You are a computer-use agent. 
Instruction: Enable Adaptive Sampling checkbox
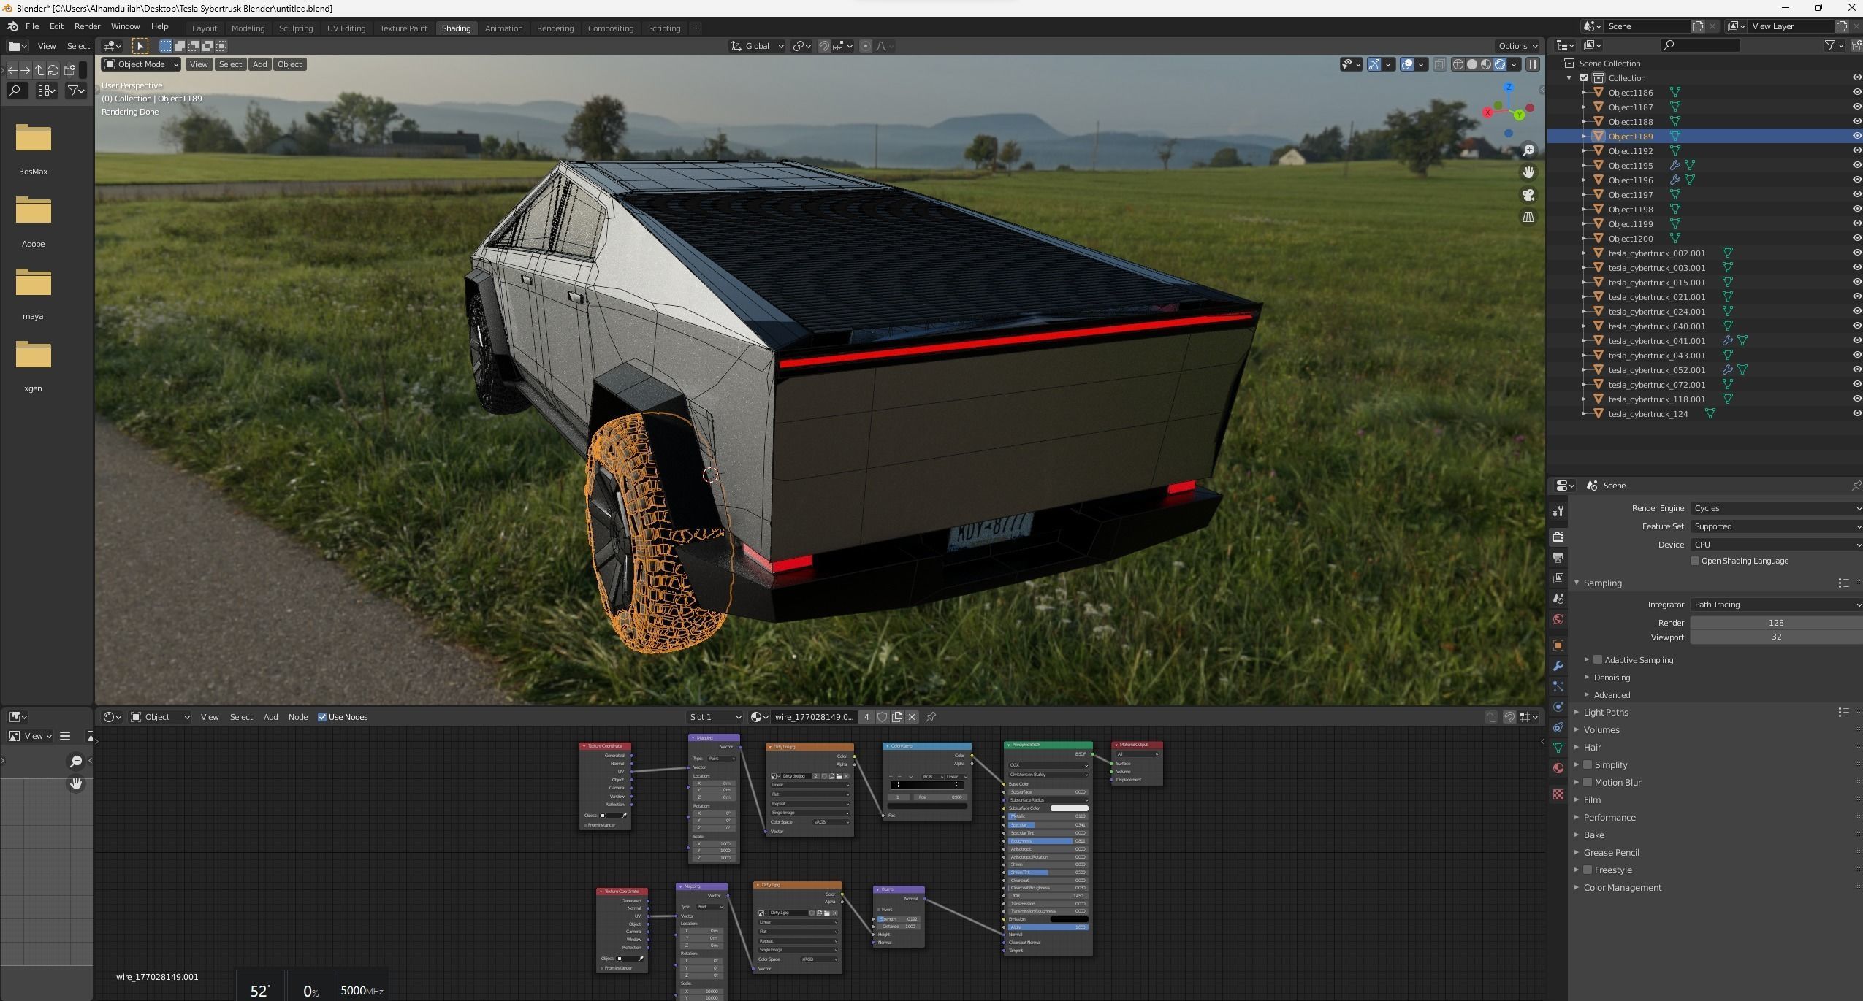coord(1598,659)
